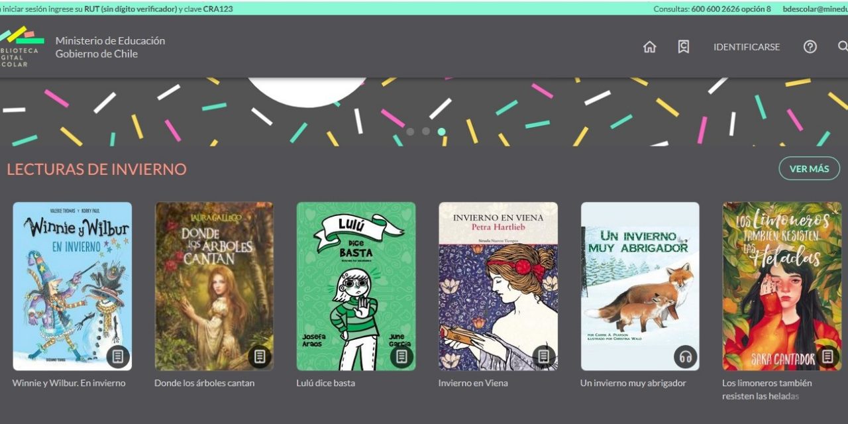Viewport: 848px width, 424px height.
Task: Click audiobook headphones icon on Un invierno
Action: pos(686,356)
